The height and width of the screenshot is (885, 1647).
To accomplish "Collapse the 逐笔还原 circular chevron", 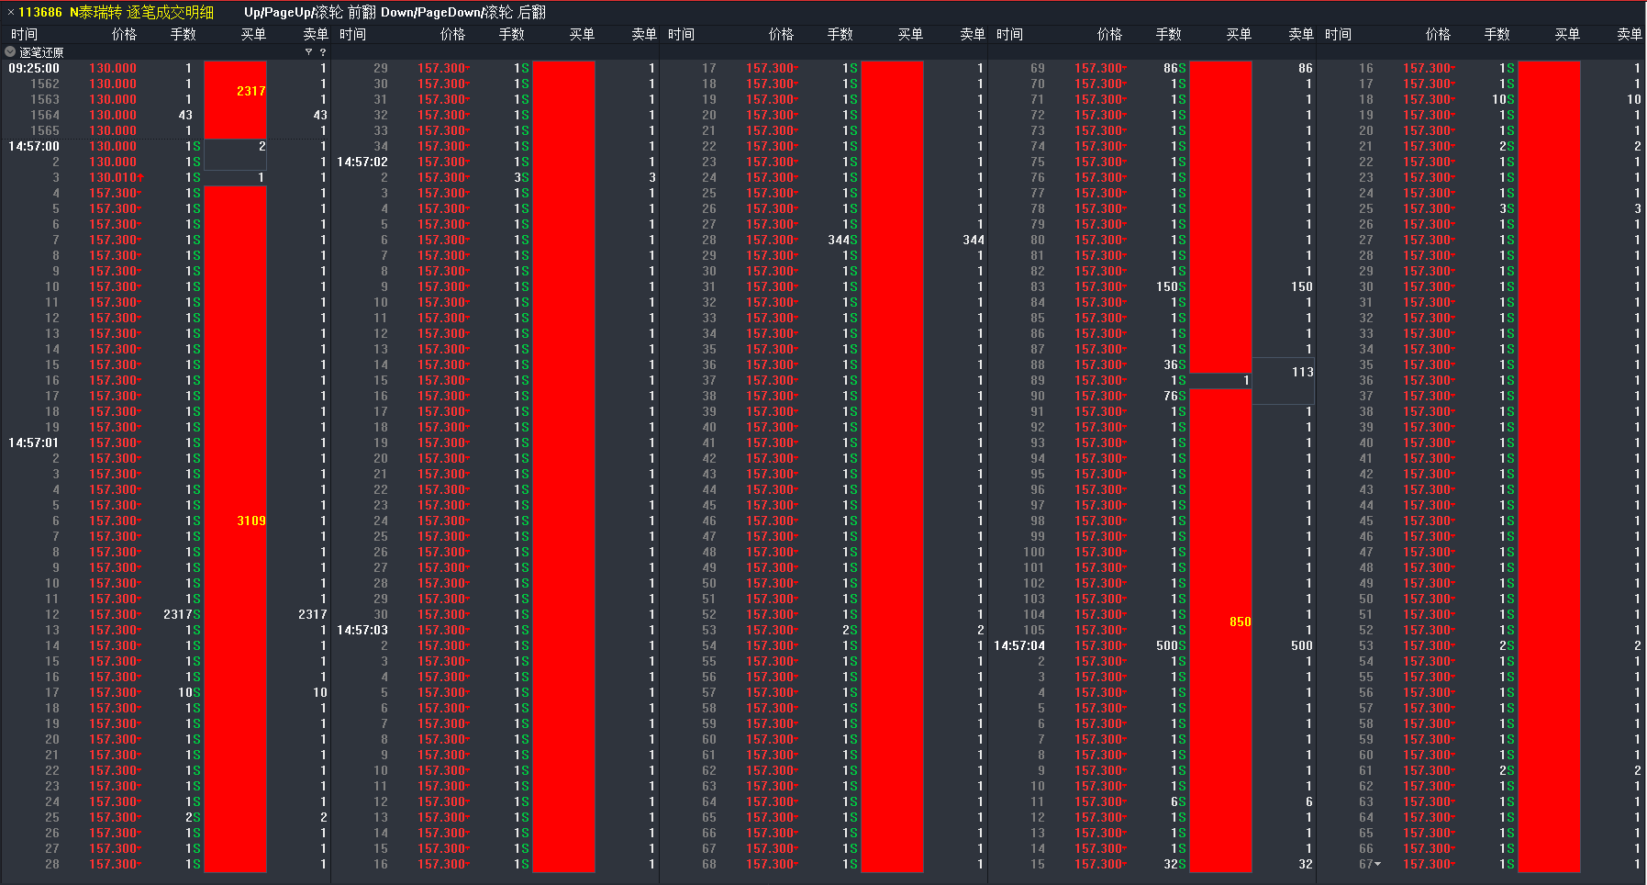I will click(10, 52).
